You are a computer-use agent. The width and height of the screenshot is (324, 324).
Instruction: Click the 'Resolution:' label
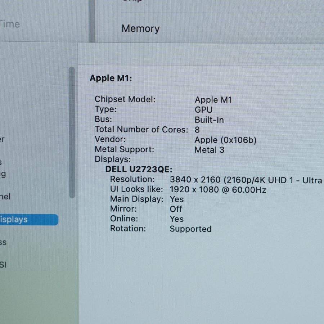point(132,179)
